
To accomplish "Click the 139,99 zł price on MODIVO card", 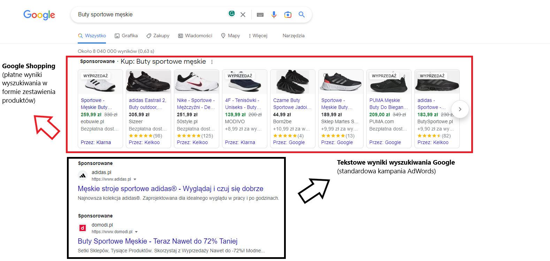I will coord(236,114).
